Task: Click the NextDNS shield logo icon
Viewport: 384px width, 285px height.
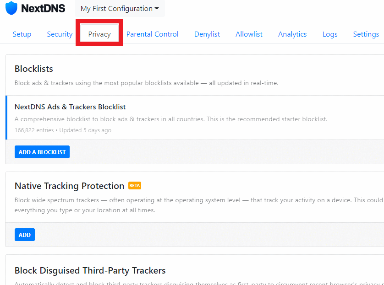Action: [11, 8]
